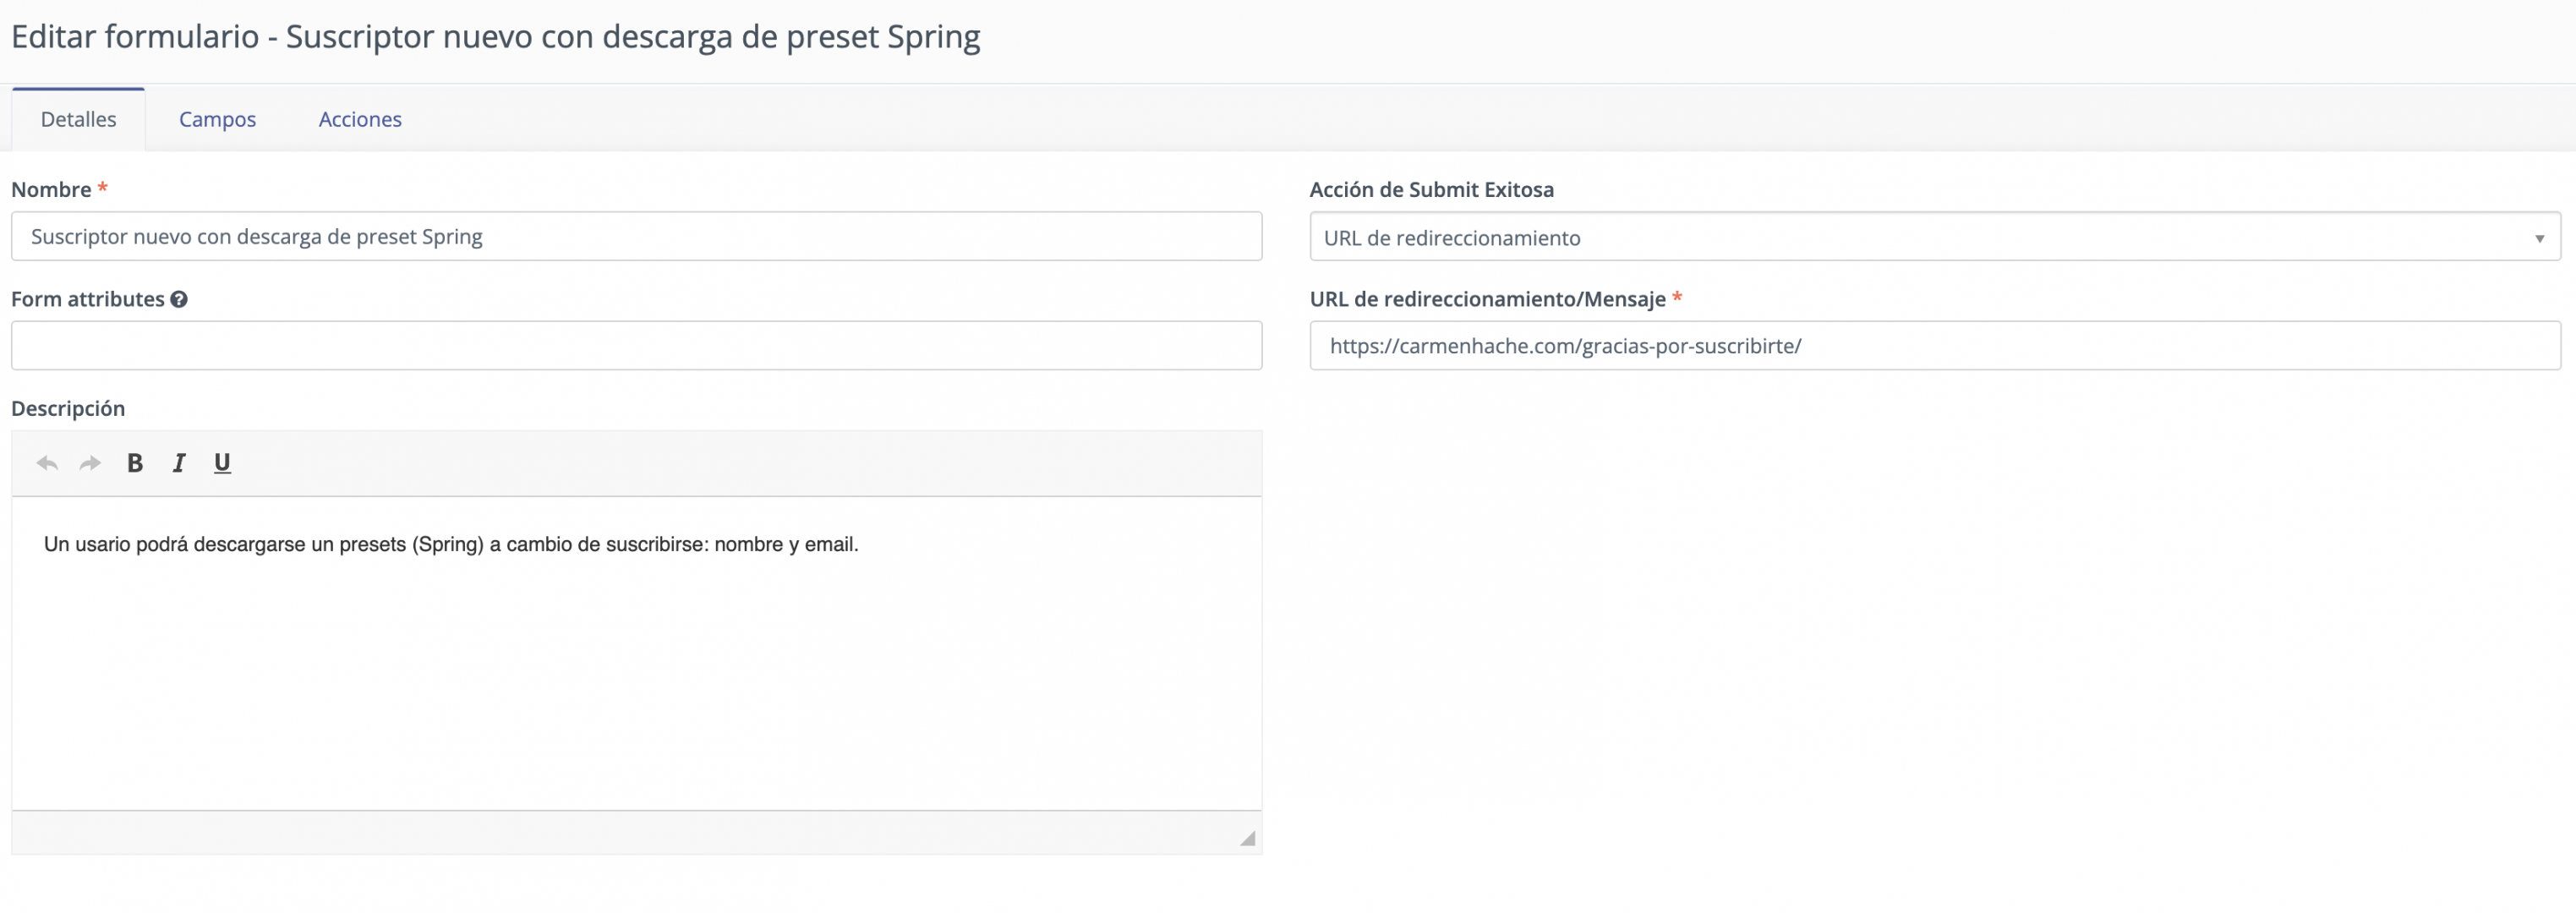Screen dimensions: 2576x913
Task: Show help for Form attributes
Action: click(179, 299)
